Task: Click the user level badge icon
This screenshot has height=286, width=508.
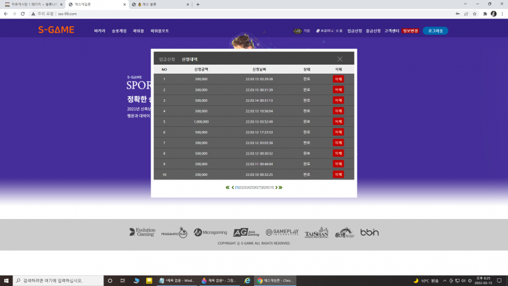Action: coord(298,31)
